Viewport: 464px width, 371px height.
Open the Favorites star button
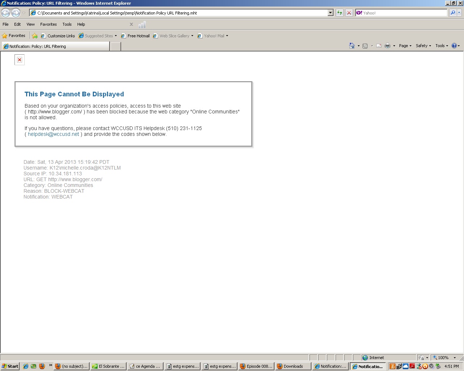pos(14,36)
